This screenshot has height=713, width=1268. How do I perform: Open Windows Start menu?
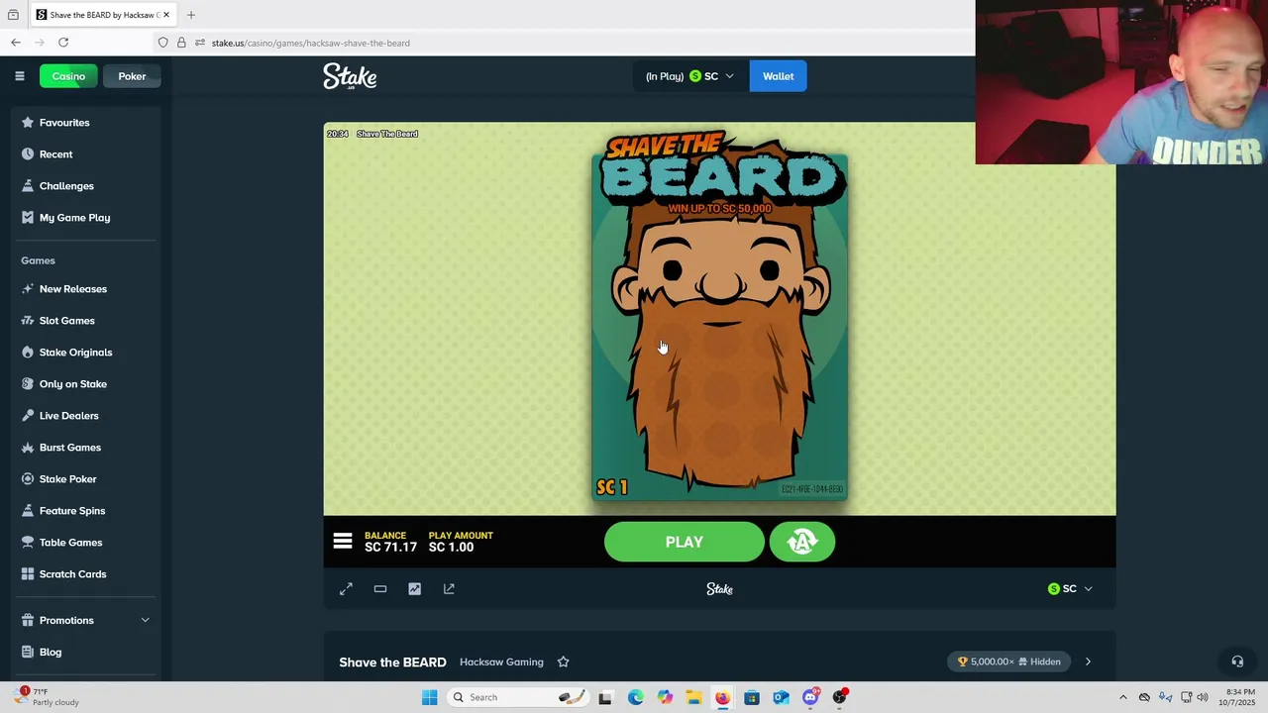tap(430, 697)
